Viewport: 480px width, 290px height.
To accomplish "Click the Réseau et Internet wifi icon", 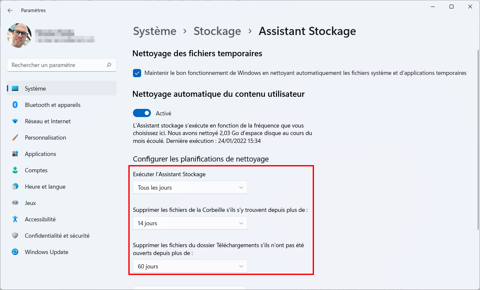I will pos(15,121).
